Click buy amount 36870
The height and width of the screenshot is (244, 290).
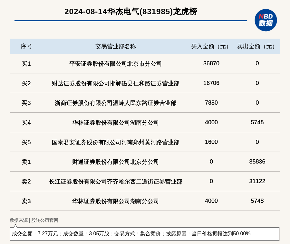click(211, 63)
